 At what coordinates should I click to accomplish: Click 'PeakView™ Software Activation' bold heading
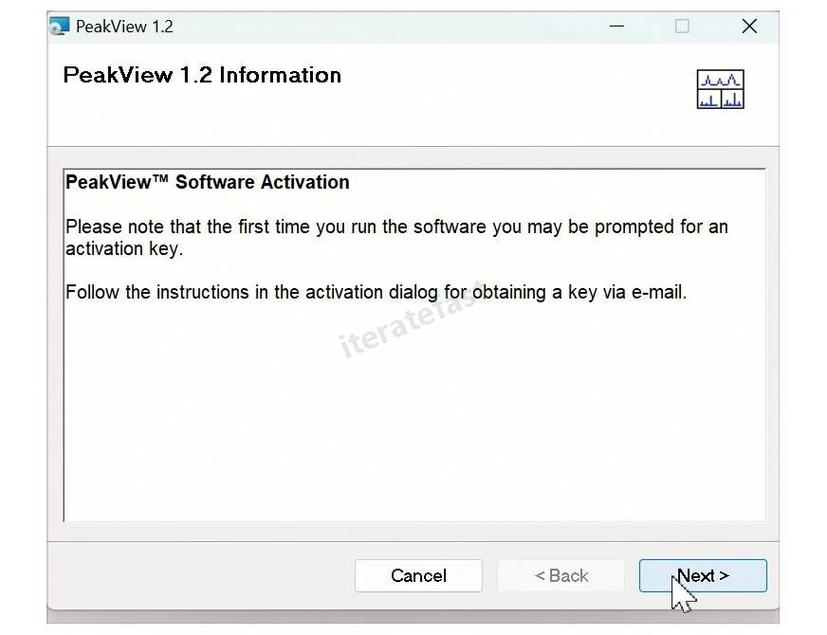(x=208, y=182)
